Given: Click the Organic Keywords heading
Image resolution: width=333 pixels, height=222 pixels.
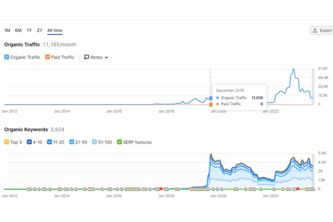Looking at the screenshot, I should point(26,129).
